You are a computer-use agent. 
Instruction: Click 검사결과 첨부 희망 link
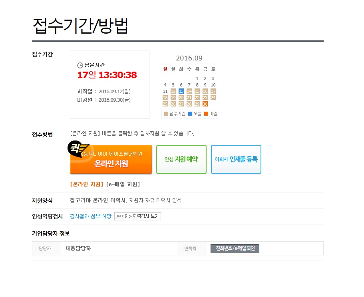pos(91,216)
